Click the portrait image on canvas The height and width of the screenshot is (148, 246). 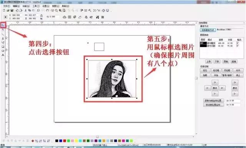pyautogui.click(x=112, y=79)
